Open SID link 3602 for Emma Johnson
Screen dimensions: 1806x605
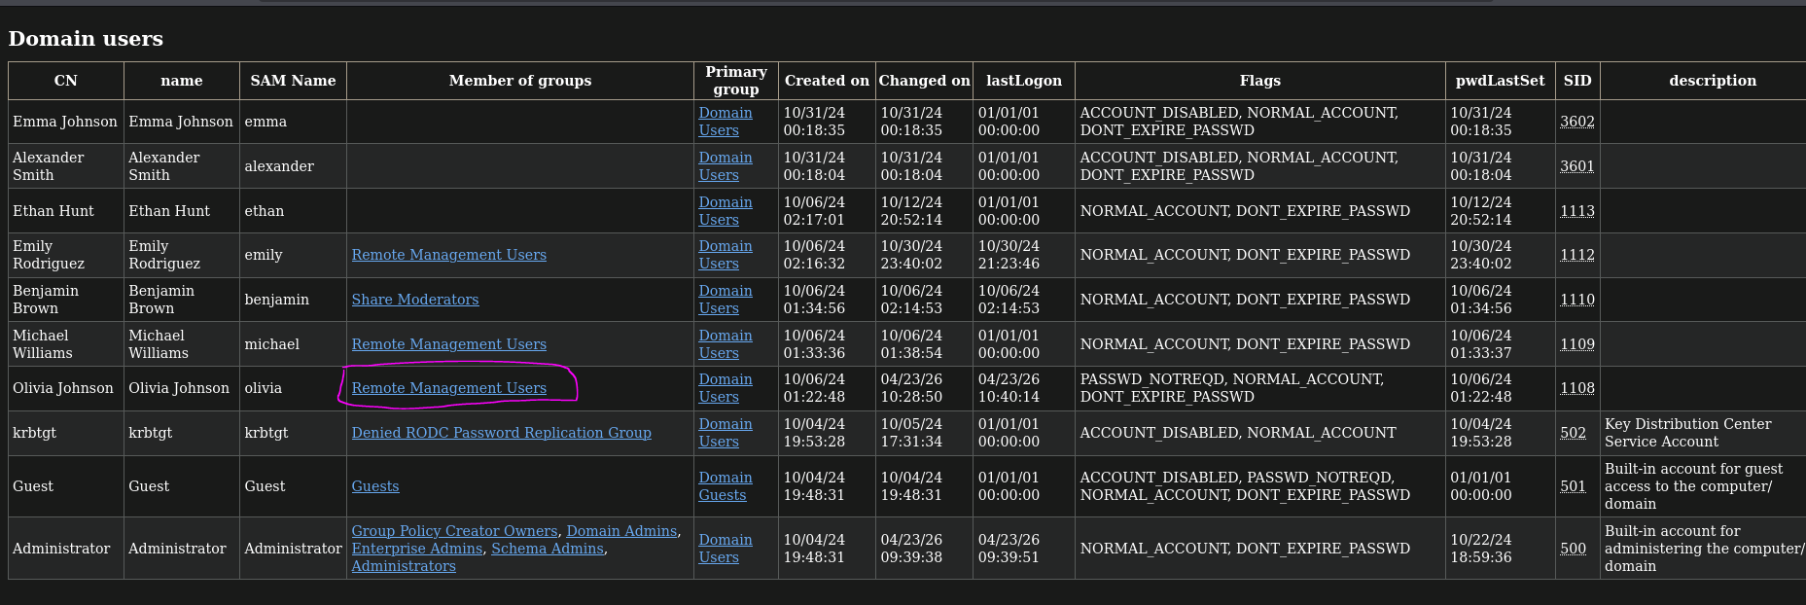point(1576,122)
